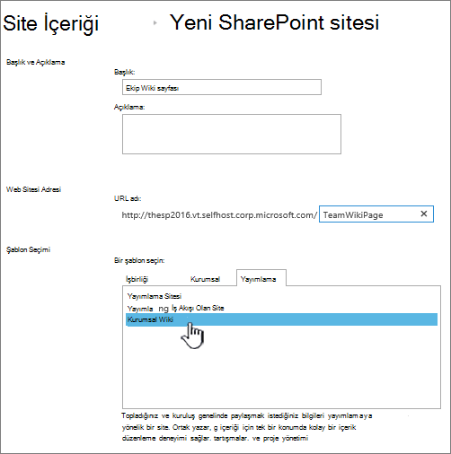Image resolution: width=451 pixels, height=454 pixels.
Task: Click the TeamWikiPage URL name field
Action: tap(376, 214)
